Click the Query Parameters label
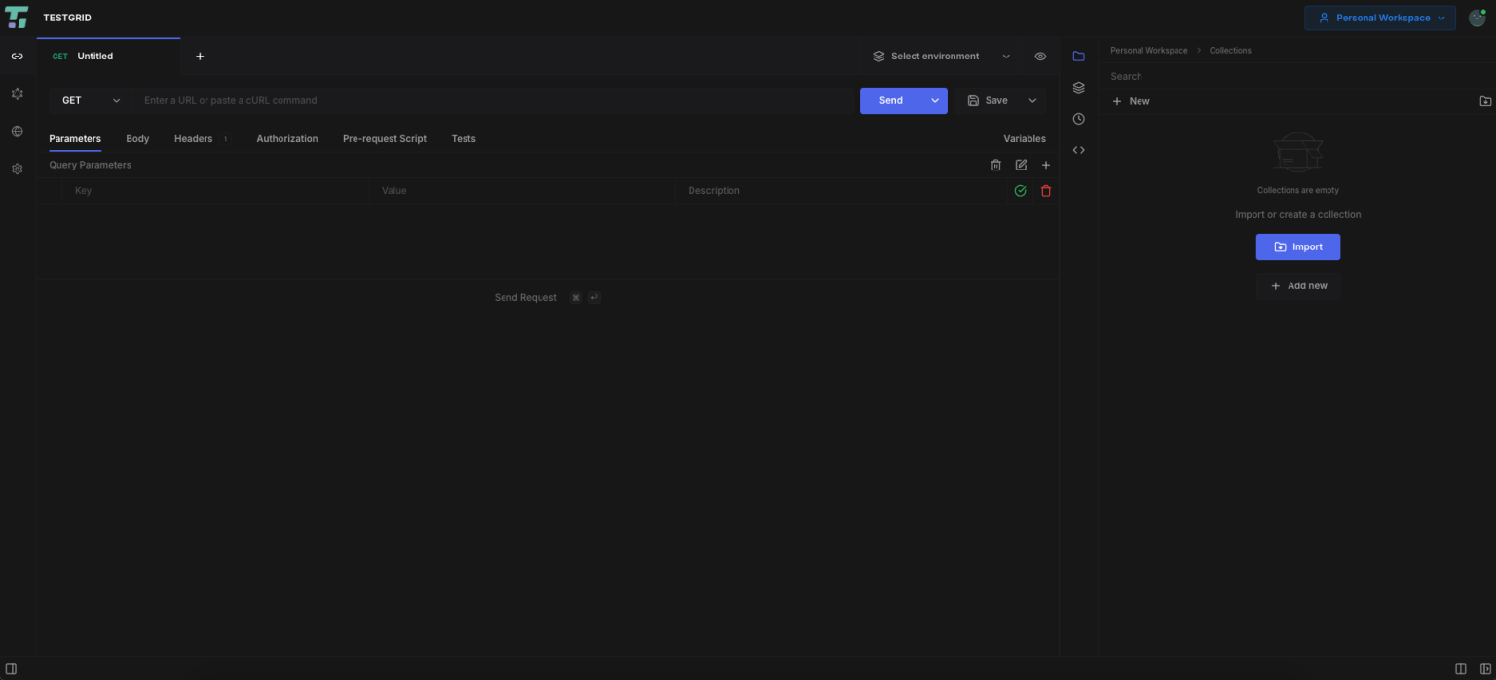Image resolution: width=1496 pixels, height=680 pixels. [91, 165]
